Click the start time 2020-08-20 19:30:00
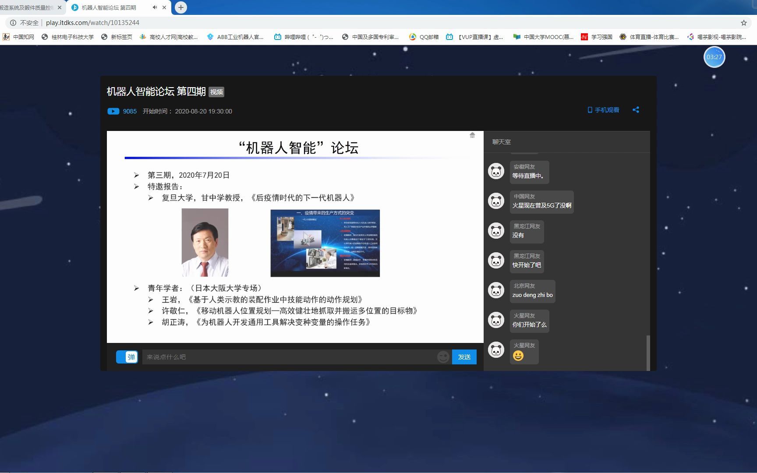 pos(204,111)
